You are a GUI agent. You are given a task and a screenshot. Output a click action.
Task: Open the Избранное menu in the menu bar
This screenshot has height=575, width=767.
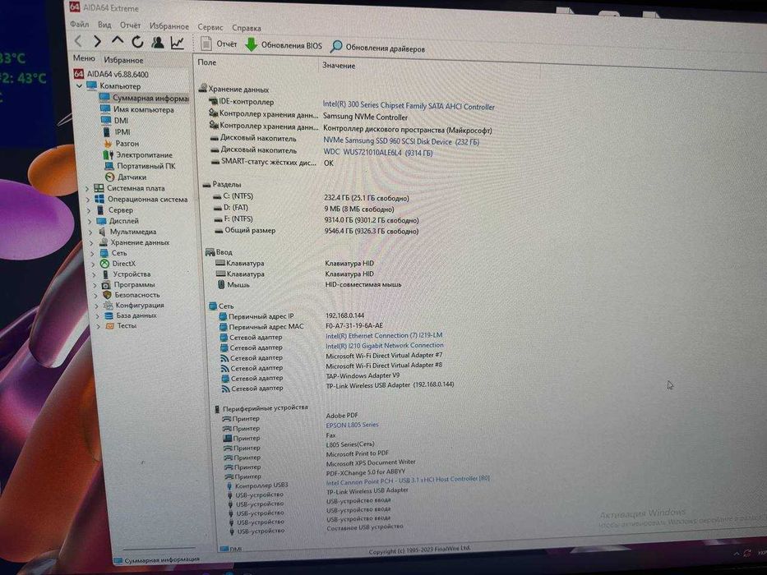point(169,26)
